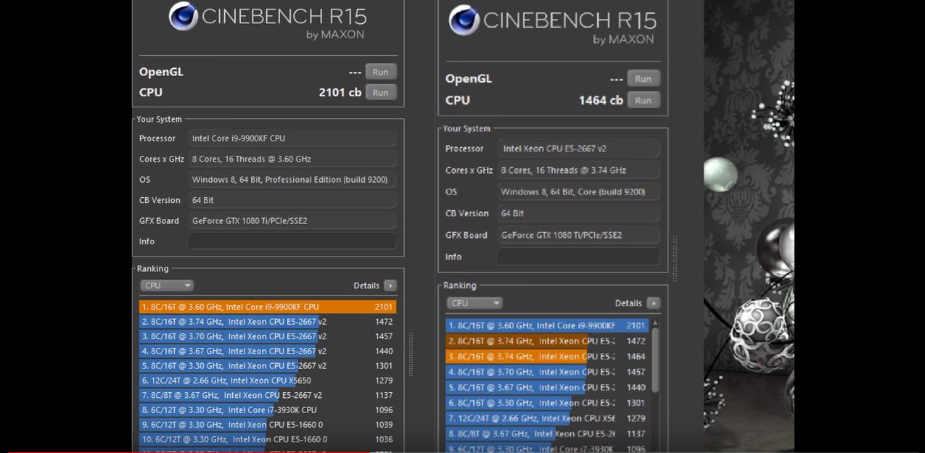Click the panel resize grip beside right system panel
925x453 pixels.
pyautogui.click(x=675, y=259)
